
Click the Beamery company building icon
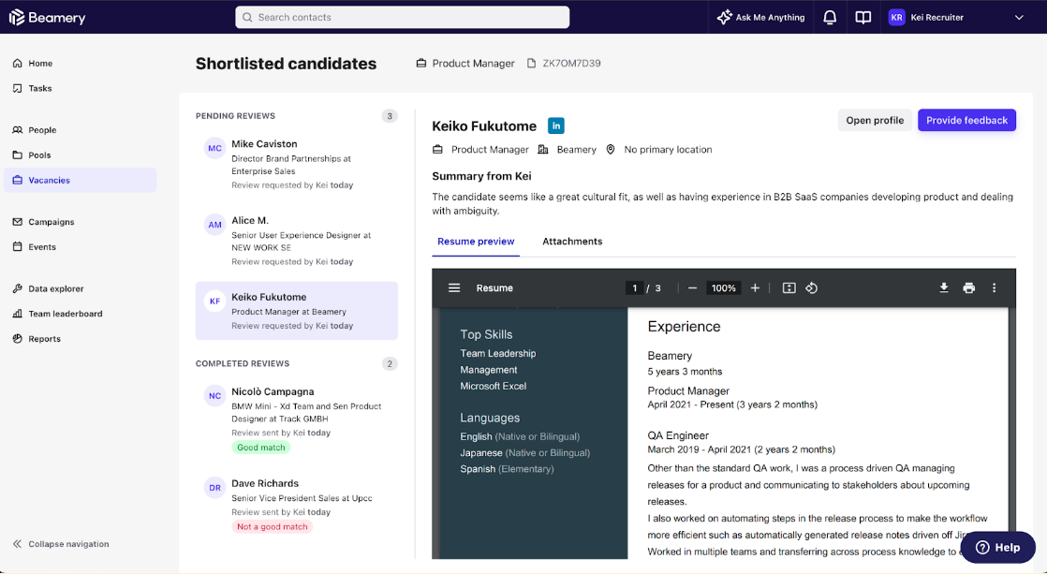[543, 150]
